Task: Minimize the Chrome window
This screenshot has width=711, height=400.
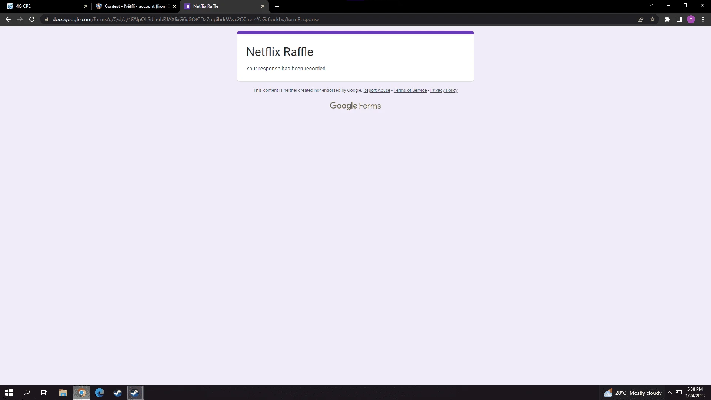Action: [x=668, y=6]
